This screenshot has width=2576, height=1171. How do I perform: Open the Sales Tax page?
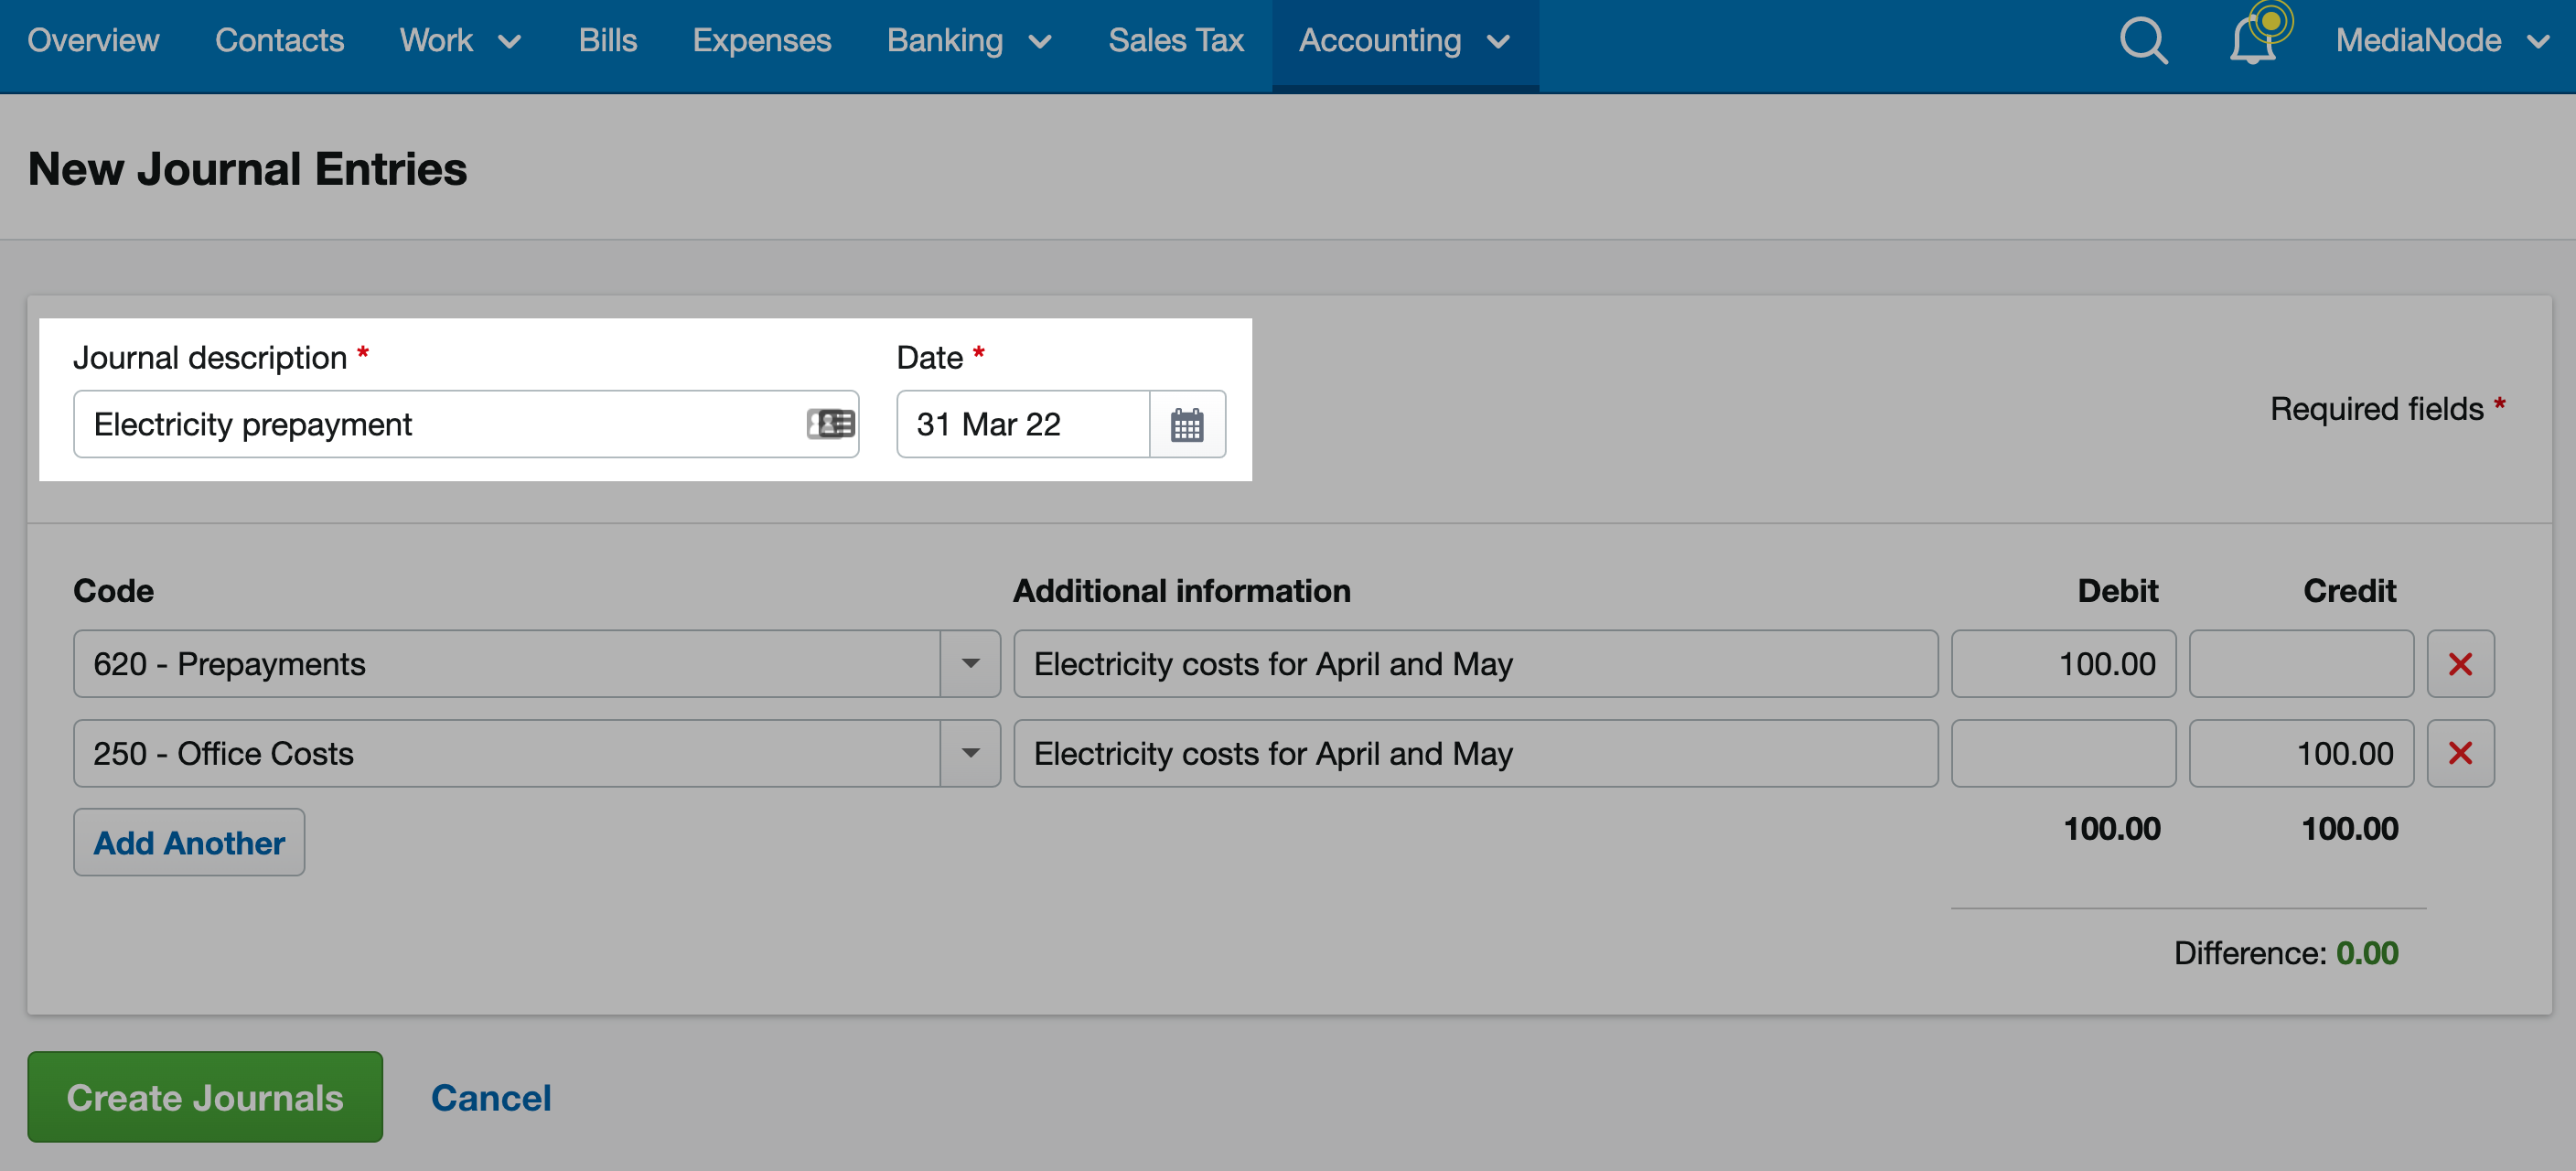(1176, 41)
